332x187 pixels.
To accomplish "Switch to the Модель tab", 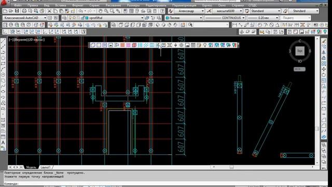I will pos(31,167).
